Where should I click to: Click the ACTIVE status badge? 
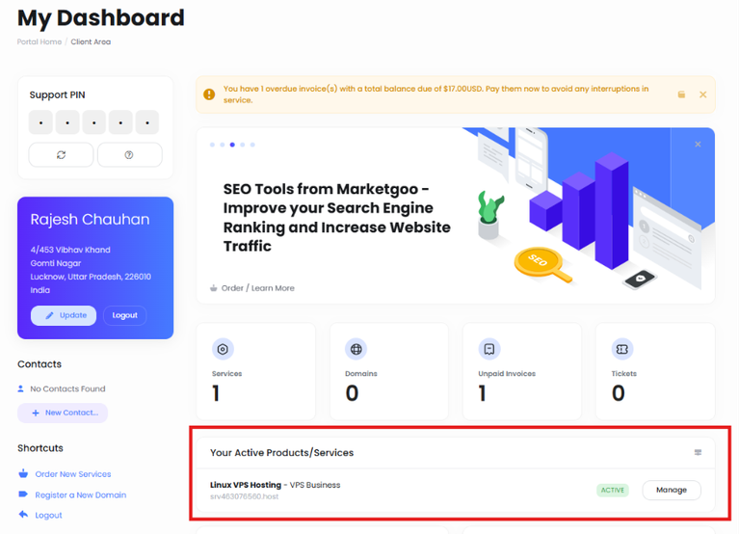pos(613,491)
